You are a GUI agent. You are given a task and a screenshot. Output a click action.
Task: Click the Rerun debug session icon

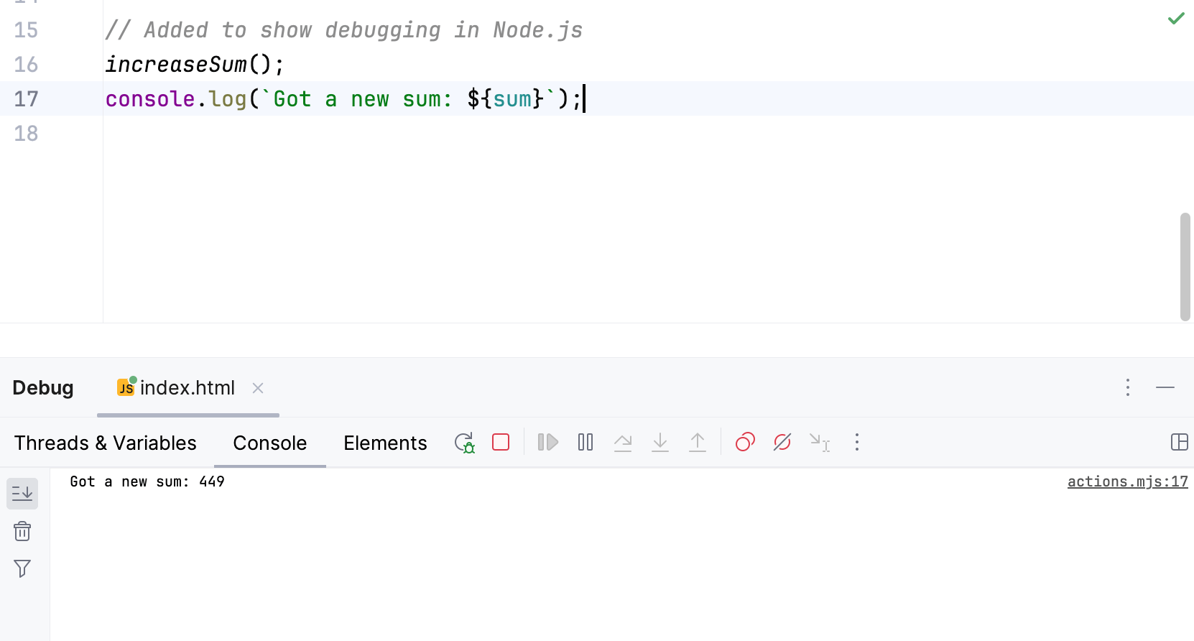click(464, 442)
